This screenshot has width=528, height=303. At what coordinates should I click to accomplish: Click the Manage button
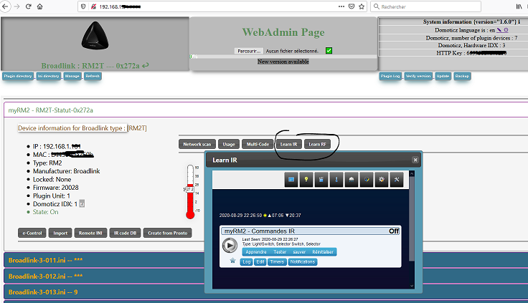(72, 77)
